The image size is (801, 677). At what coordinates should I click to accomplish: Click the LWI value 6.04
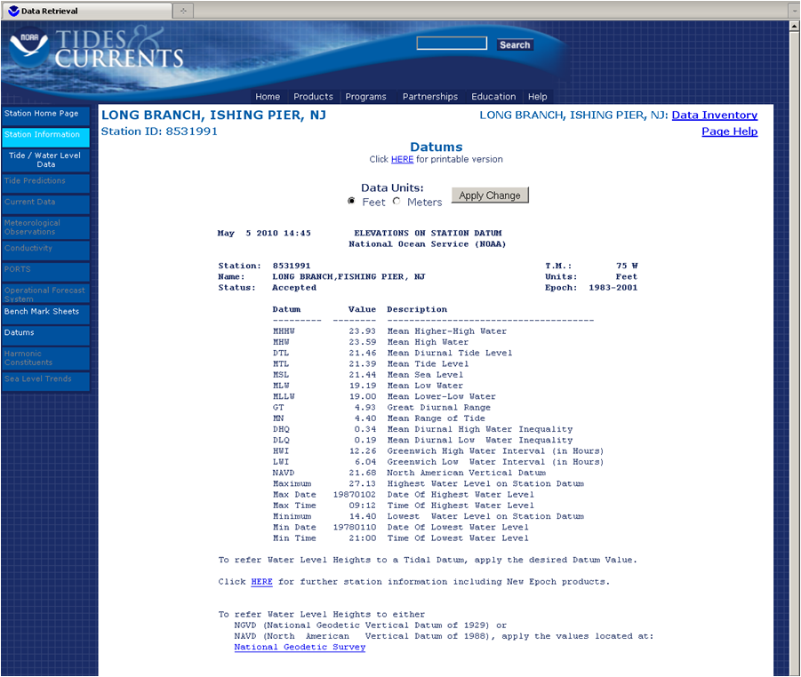[x=365, y=462]
